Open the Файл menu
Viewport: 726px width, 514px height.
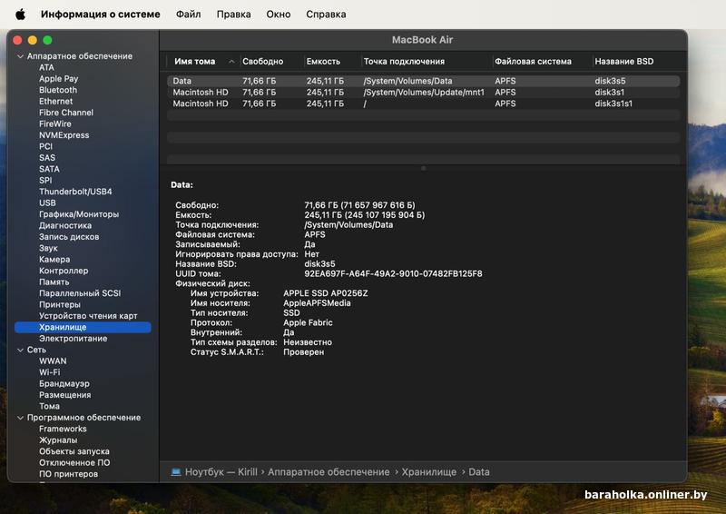(x=189, y=15)
